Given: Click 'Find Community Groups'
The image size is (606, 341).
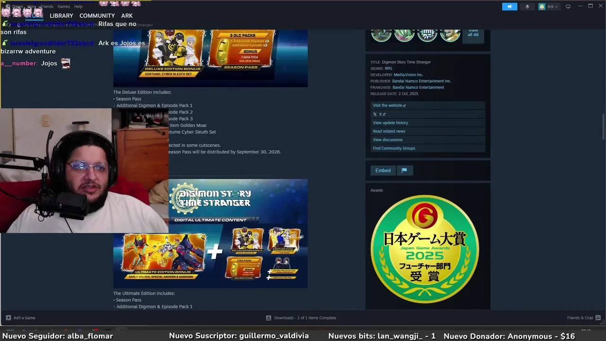Looking at the screenshot, I should pyautogui.click(x=428, y=148).
